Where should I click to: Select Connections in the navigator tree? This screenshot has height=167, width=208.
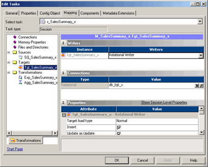coord(28,37)
